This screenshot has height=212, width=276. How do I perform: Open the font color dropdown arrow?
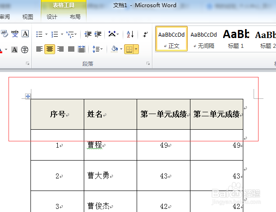(6, 49)
